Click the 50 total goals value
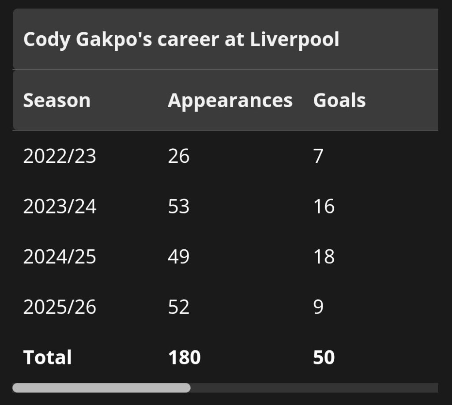This screenshot has width=452, height=405. coord(324,357)
